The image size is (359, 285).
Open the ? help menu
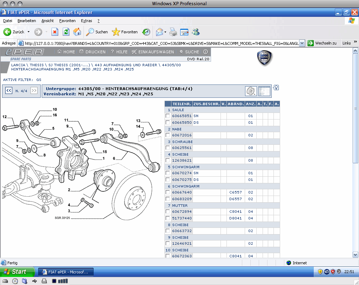[x=99, y=21]
